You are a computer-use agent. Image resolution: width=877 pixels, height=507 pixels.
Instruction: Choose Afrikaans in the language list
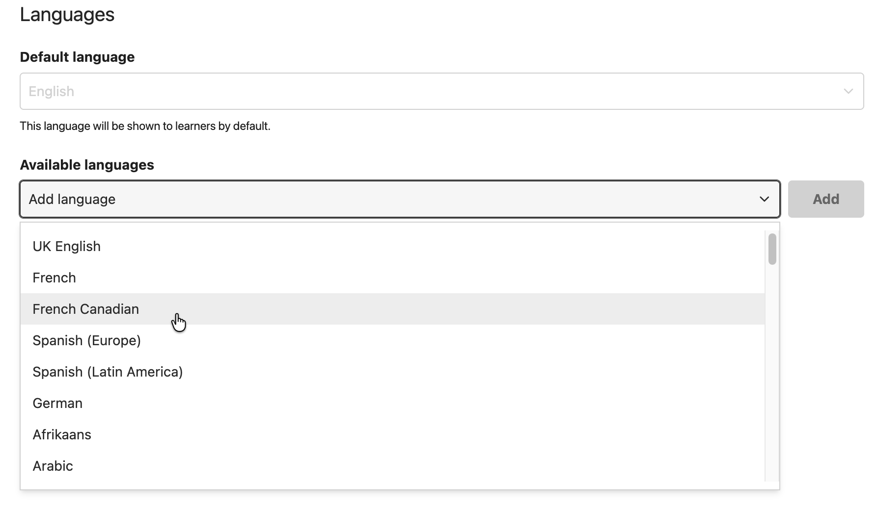pyautogui.click(x=392, y=434)
